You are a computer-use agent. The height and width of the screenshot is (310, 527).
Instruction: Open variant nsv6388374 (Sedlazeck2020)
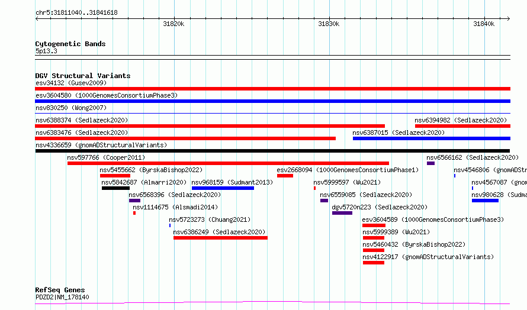[82, 120]
